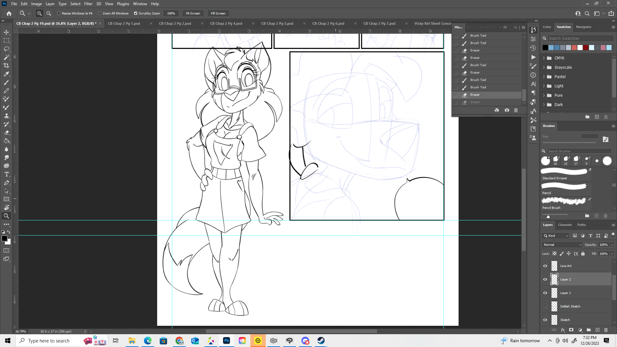Click the Zoom Out magnifier icon
Image resolution: width=617 pixels, height=347 pixels.
(49, 13)
